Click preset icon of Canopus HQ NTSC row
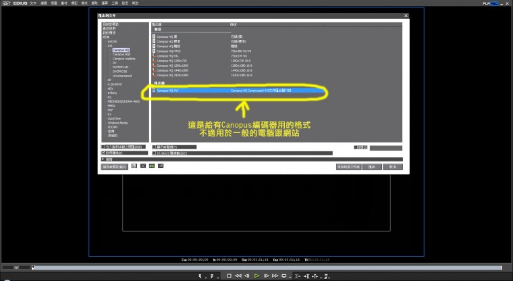 click(154, 51)
